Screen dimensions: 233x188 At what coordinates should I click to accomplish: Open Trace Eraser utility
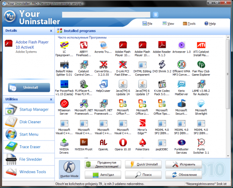(29, 147)
